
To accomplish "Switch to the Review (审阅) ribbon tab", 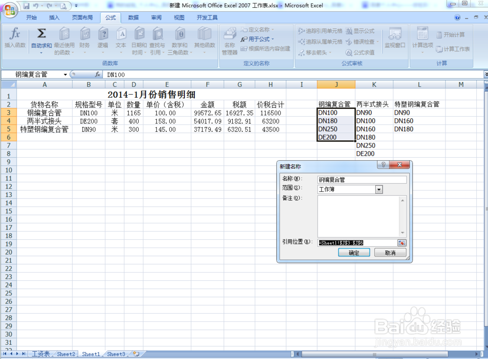I will coord(156,18).
